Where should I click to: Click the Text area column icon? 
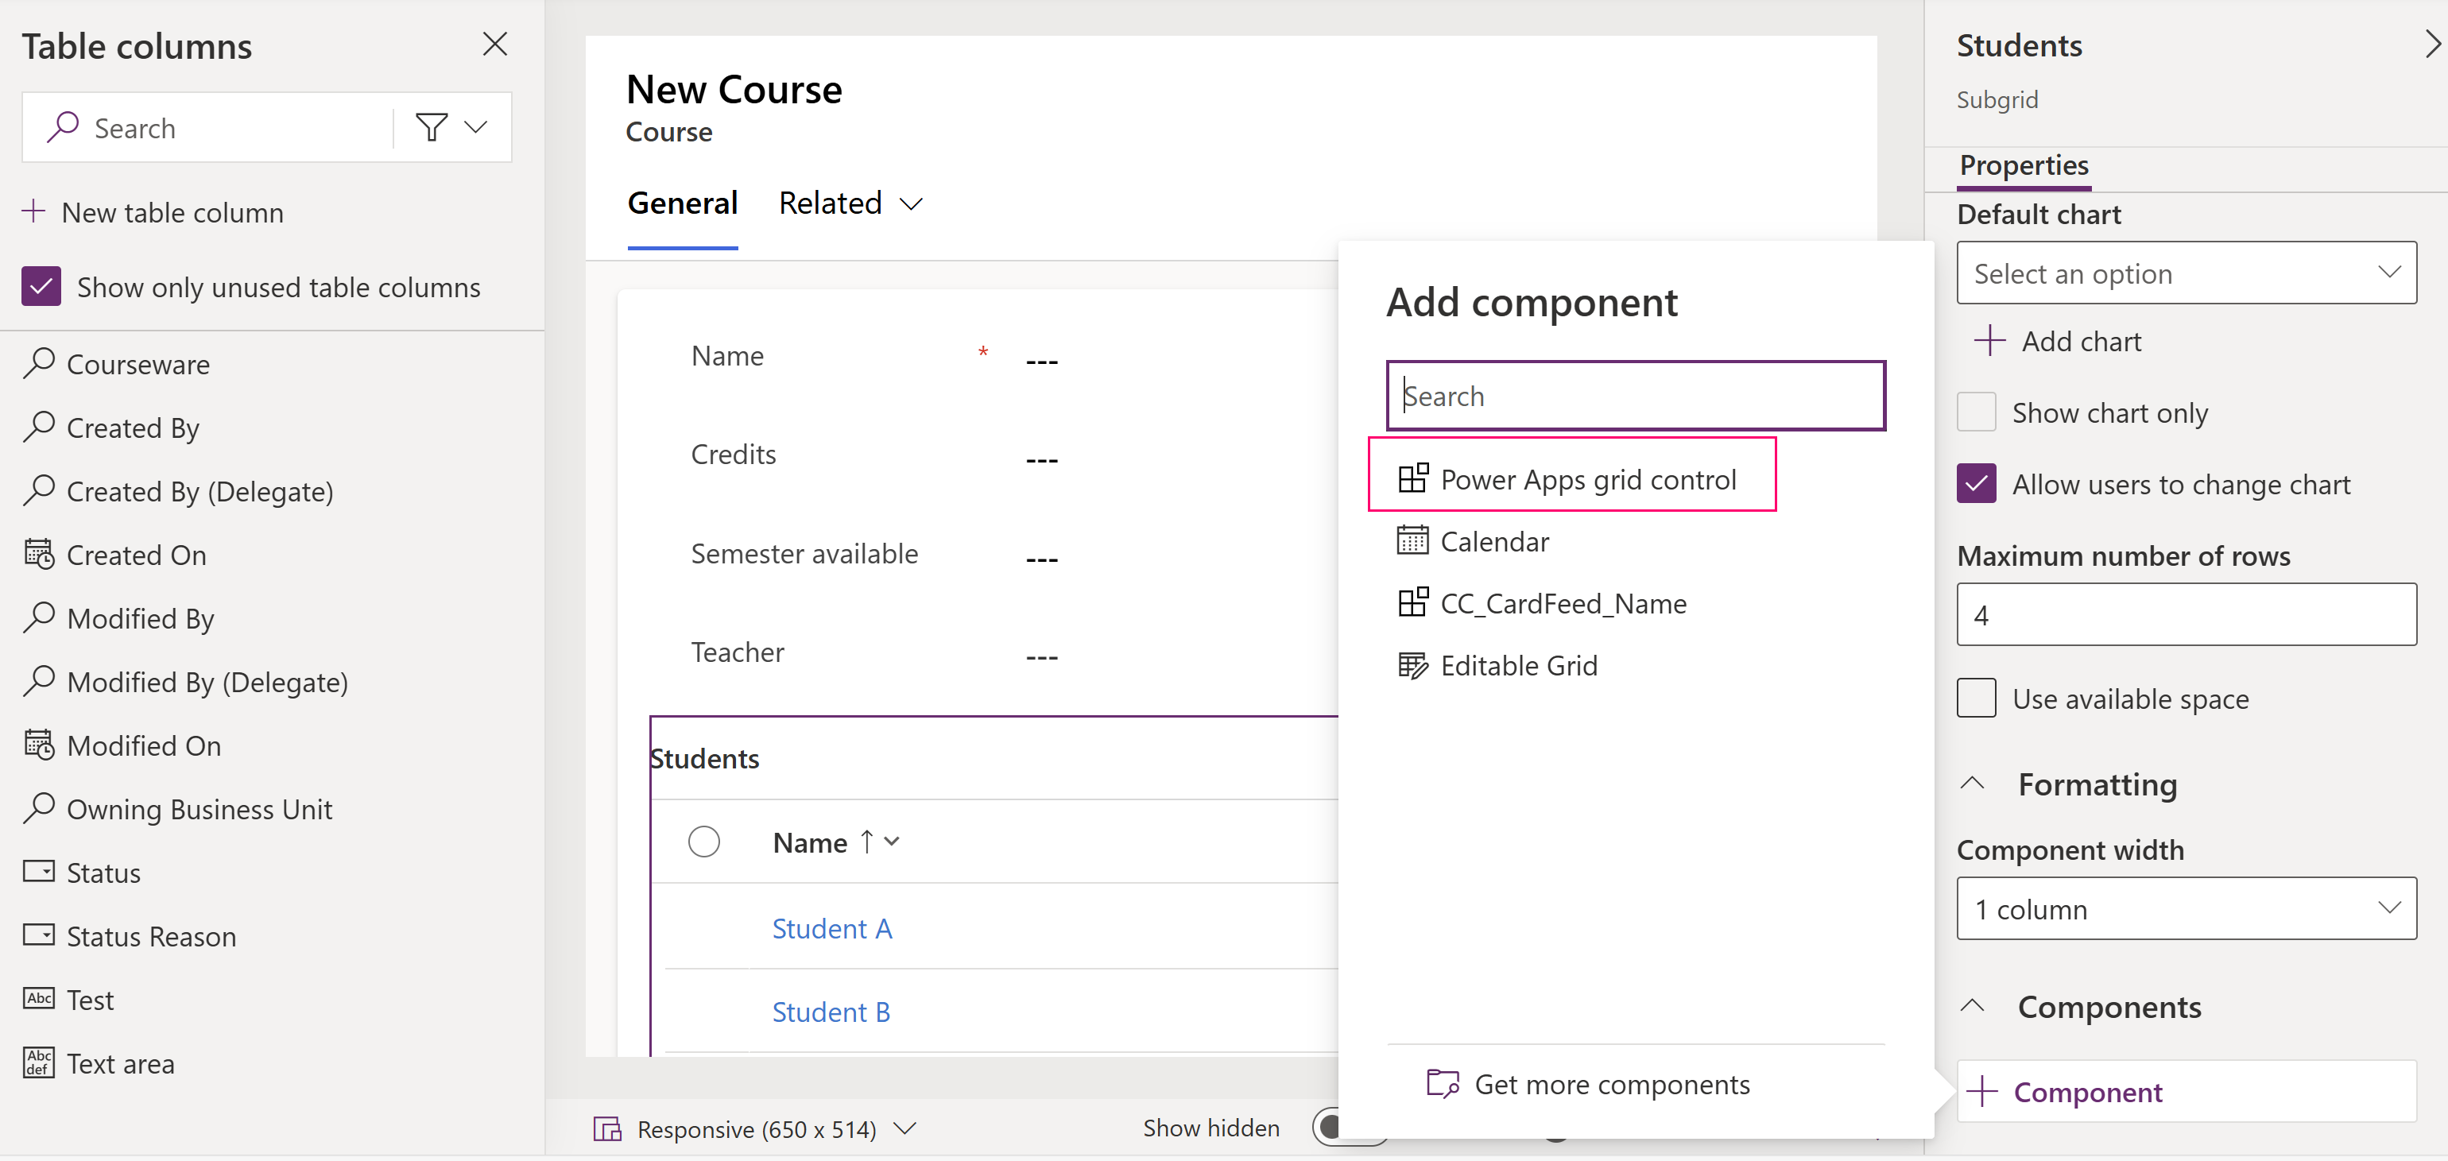click(x=38, y=1062)
